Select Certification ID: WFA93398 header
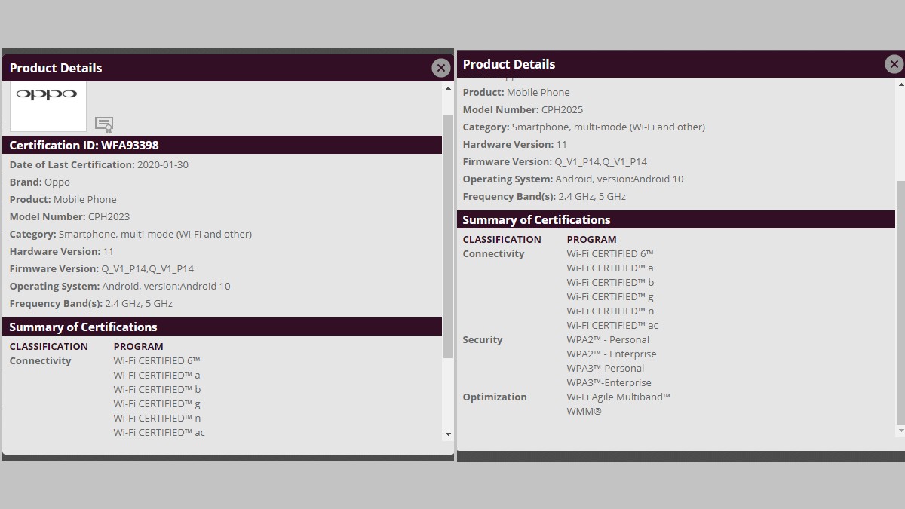The image size is (905, 509). click(222, 145)
